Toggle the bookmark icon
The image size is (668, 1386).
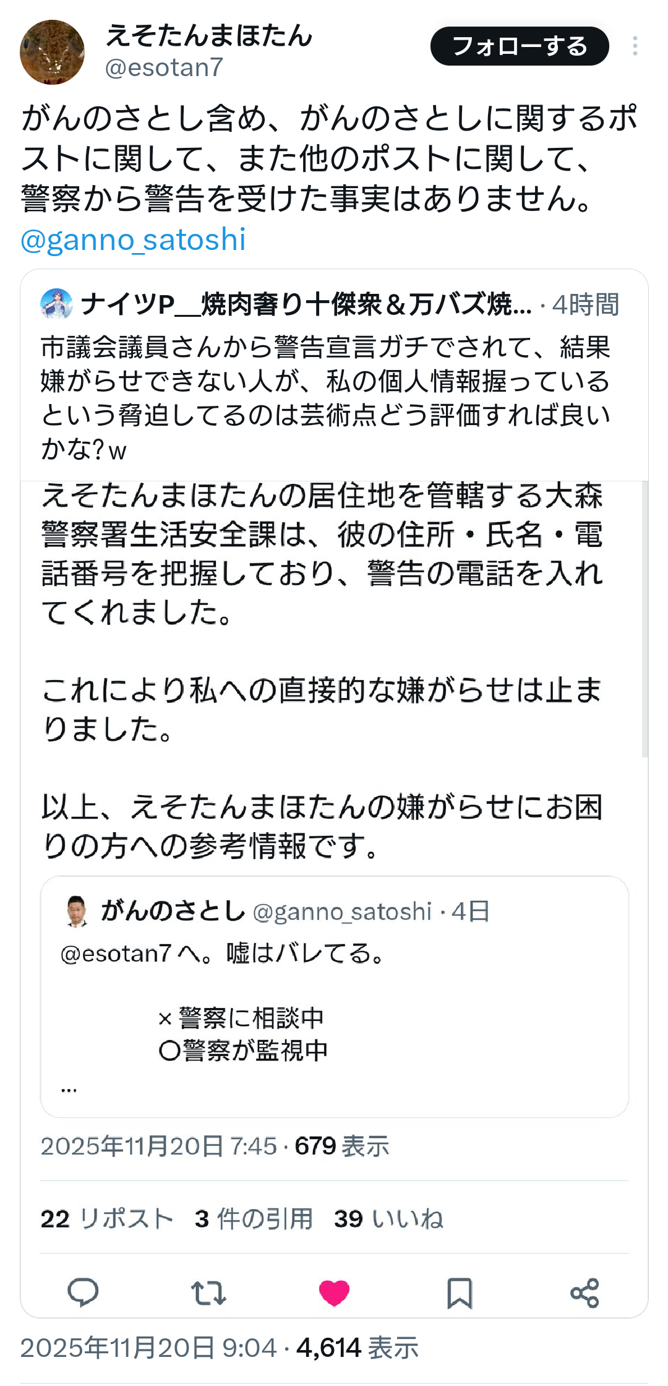coord(460,1293)
